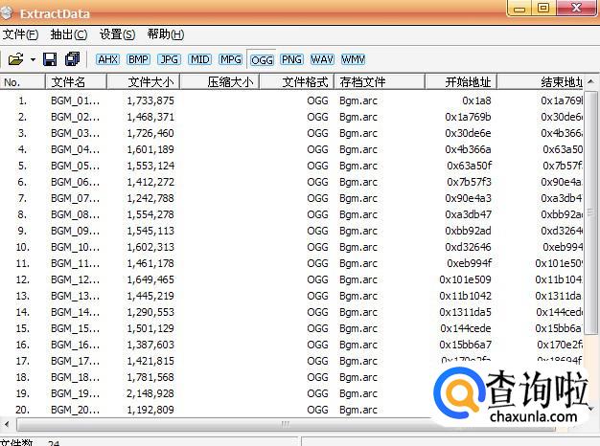Screen dimensions: 600x446
Task: Toggle the AHX format filter
Action: [107, 59]
